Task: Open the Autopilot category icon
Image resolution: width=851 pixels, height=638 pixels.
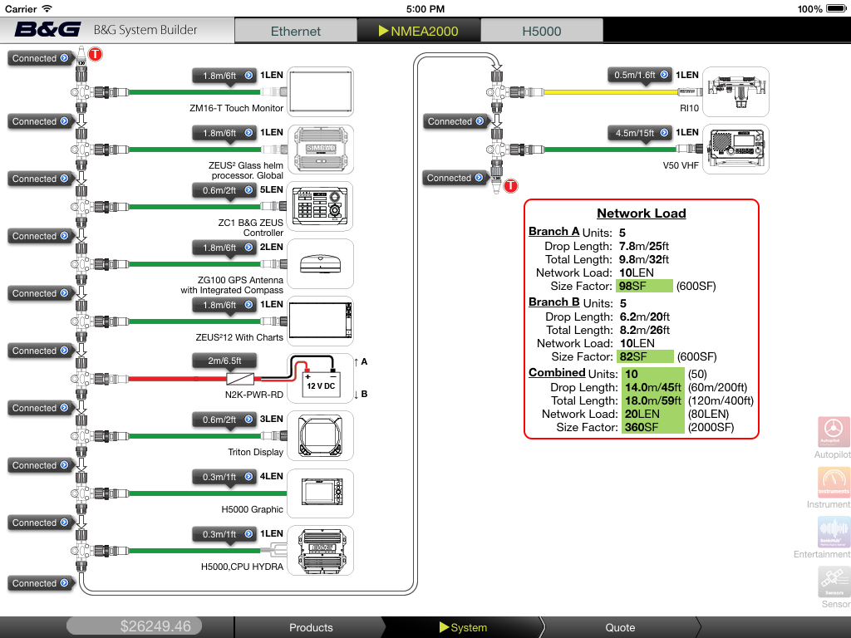Action: (x=833, y=432)
